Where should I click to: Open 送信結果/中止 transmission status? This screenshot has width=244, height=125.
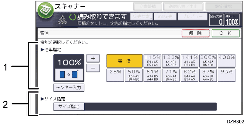183,6
